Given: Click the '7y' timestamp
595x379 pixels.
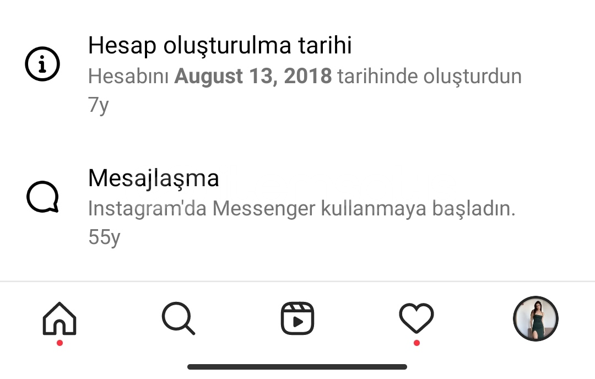Looking at the screenshot, I should pos(98,105).
